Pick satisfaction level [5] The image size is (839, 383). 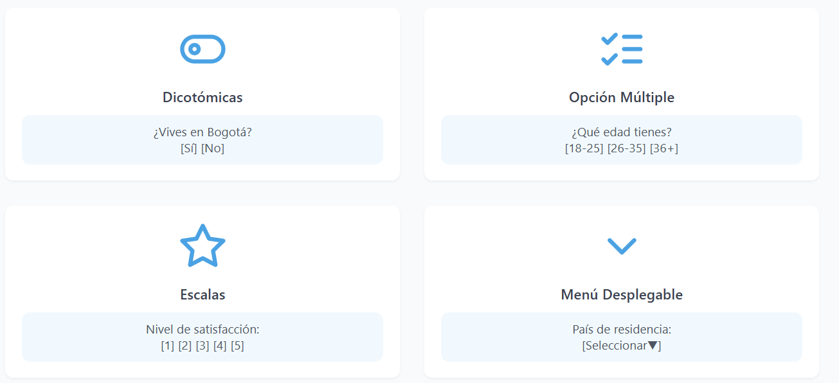point(237,346)
